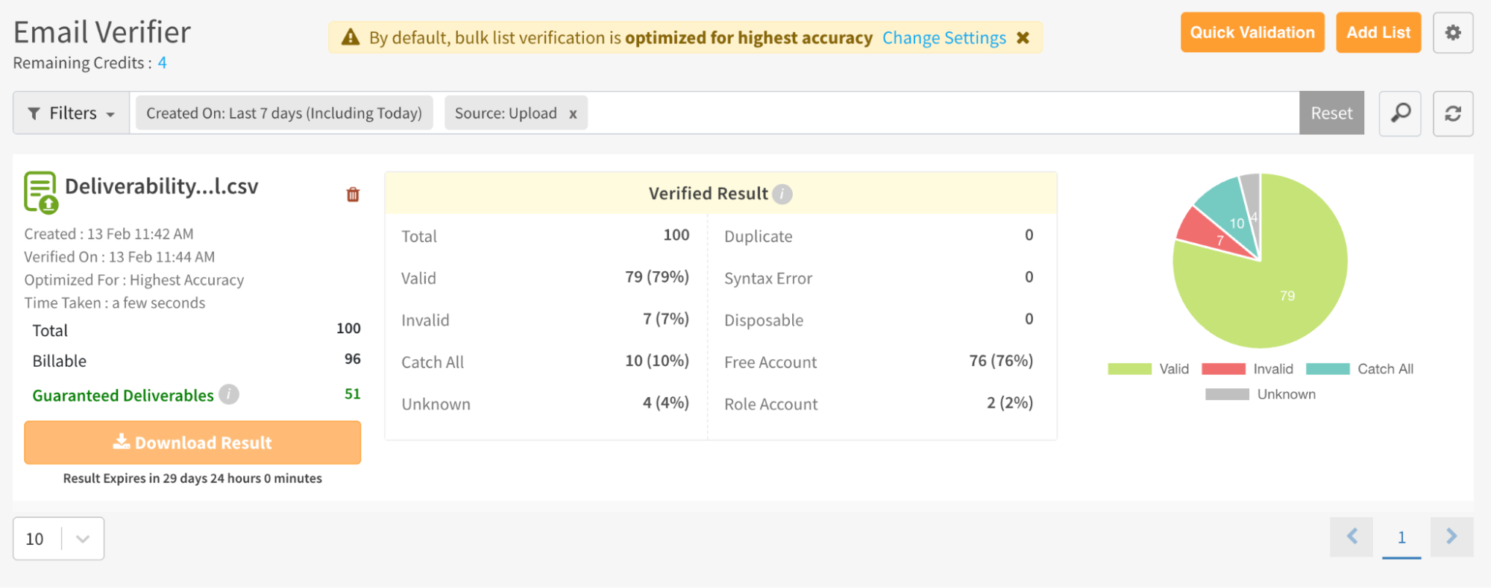Click the Catch All 10 (10%) value
Image resolution: width=1491 pixels, height=588 pixels.
click(x=656, y=361)
